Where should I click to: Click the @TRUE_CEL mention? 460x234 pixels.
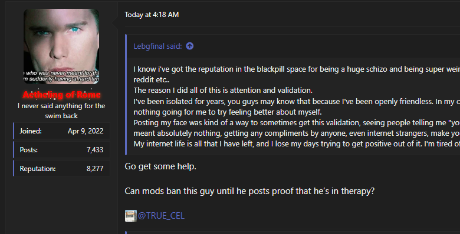[161, 216]
